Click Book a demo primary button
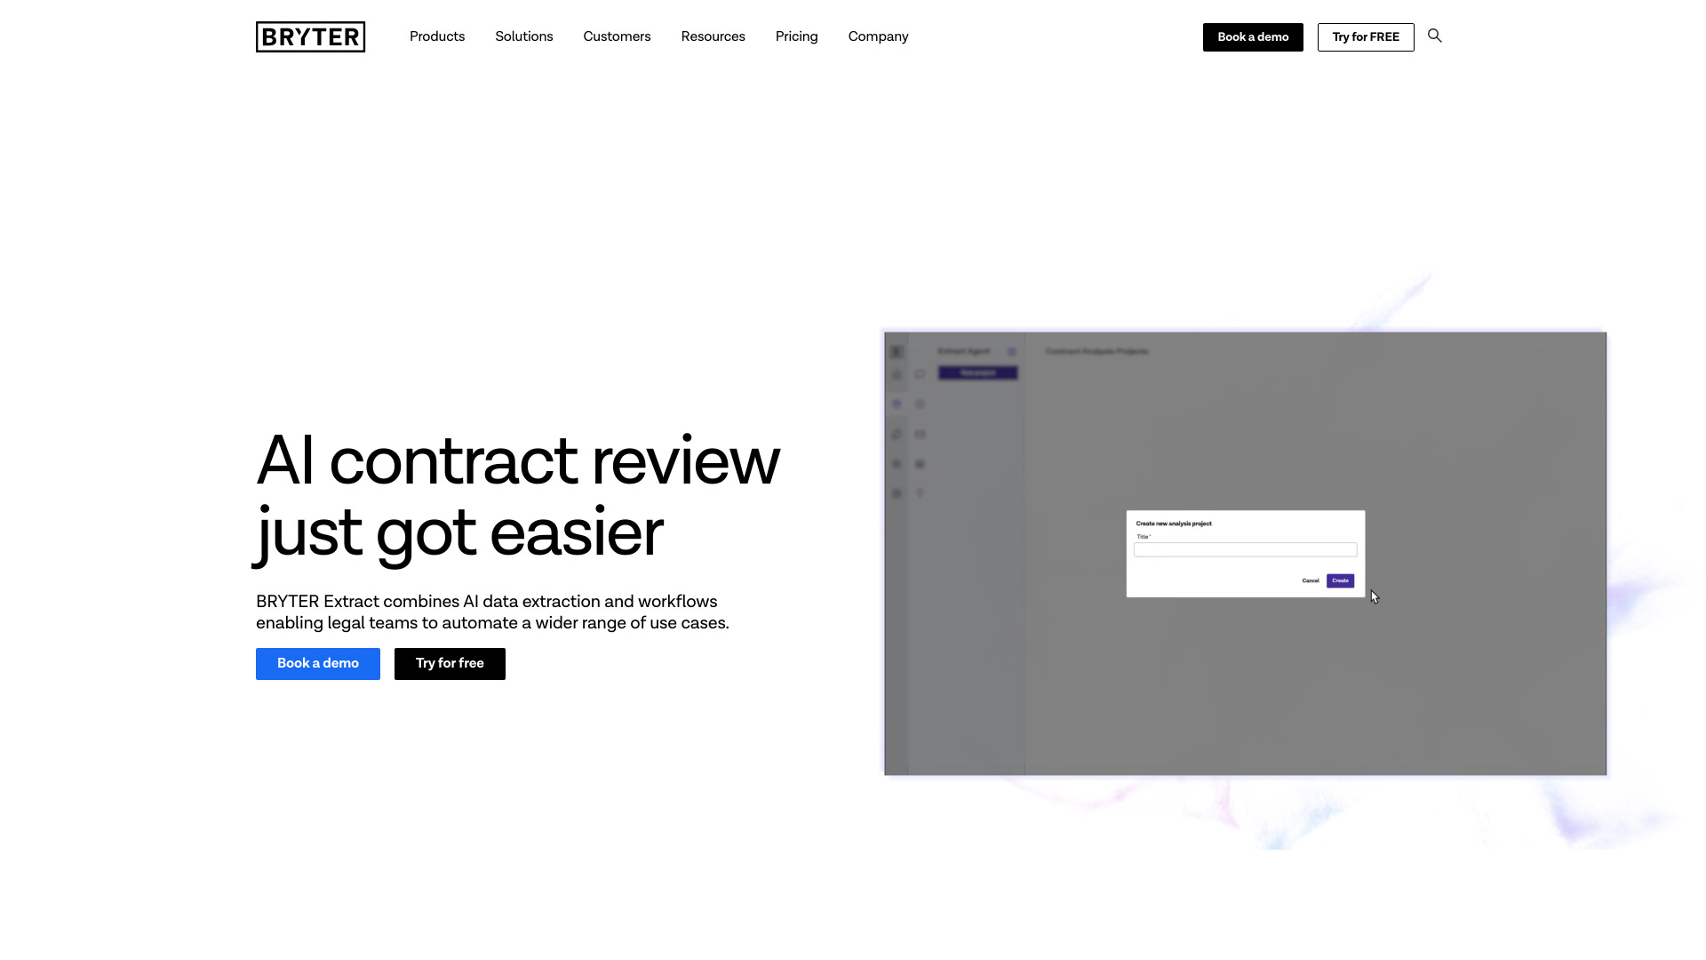The image size is (1706, 960). 317,662
